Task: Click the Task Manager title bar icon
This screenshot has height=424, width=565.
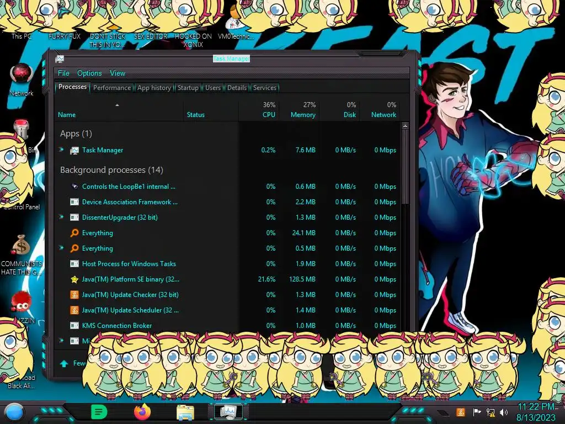Action: (60, 59)
